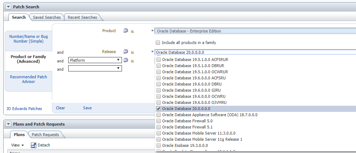Open the View menu
This screenshot has width=356, height=153.
(x=17, y=145)
